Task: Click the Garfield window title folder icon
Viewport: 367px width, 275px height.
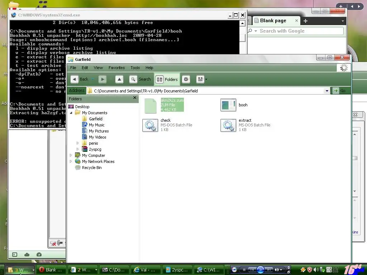Action: 71,59
